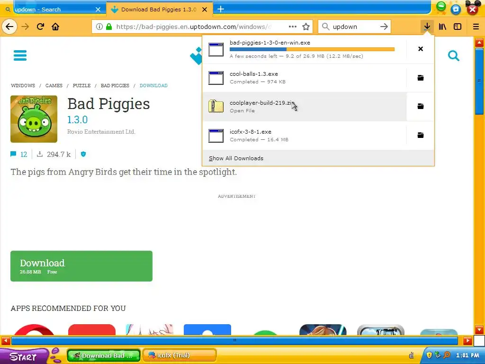
Task: Open the Library toolbar button
Action: click(x=442, y=27)
